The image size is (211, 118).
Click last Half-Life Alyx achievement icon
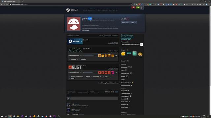click(112, 56)
